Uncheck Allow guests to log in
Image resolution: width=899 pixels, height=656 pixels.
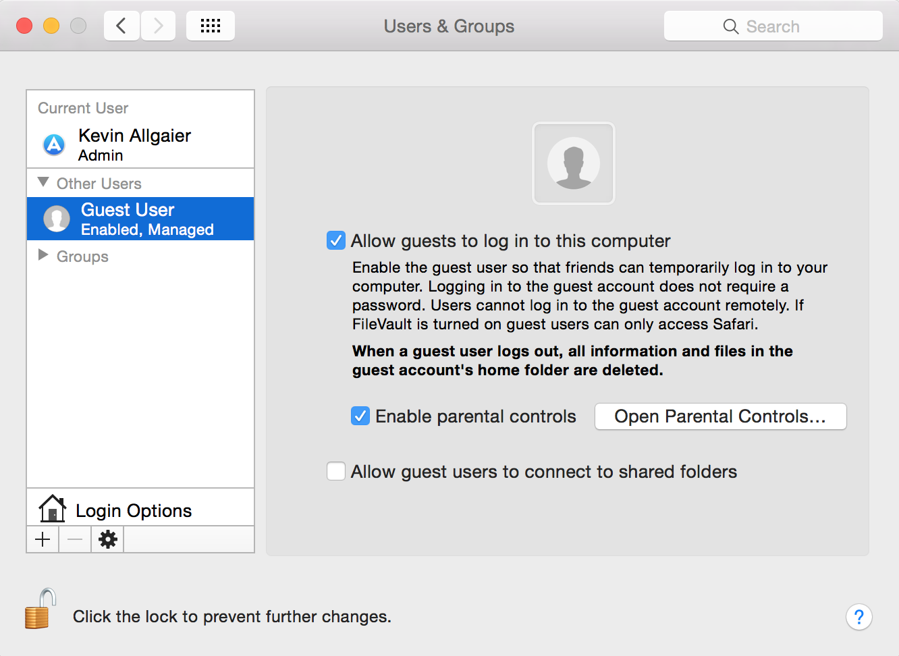(x=336, y=240)
